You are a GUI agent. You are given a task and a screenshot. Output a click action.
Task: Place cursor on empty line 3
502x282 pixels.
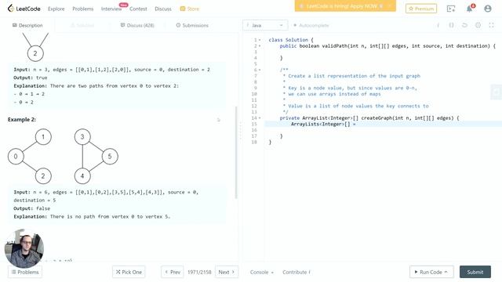383,52
